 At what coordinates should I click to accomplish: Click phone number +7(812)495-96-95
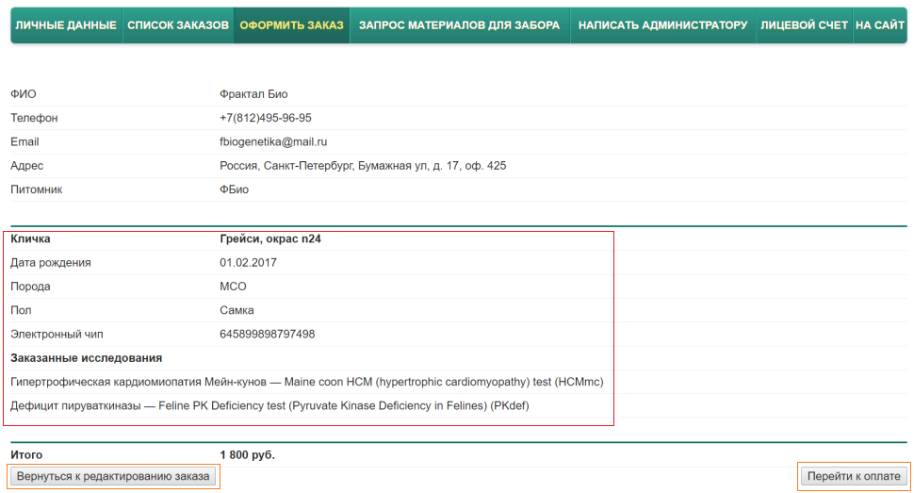pyautogui.click(x=265, y=118)
